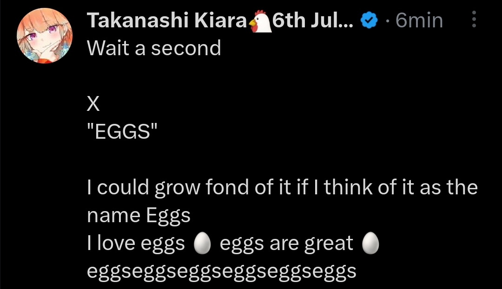Click the "I could grow fond" sentence line

click(x=283, y=188)
